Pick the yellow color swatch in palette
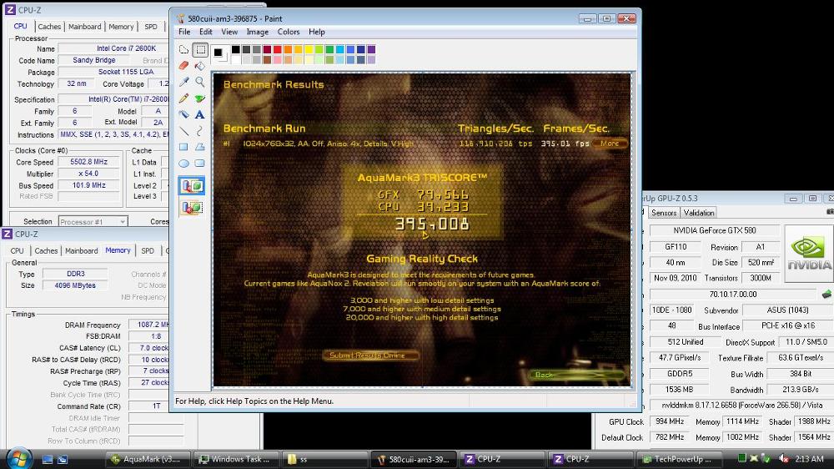 [309, 49]
